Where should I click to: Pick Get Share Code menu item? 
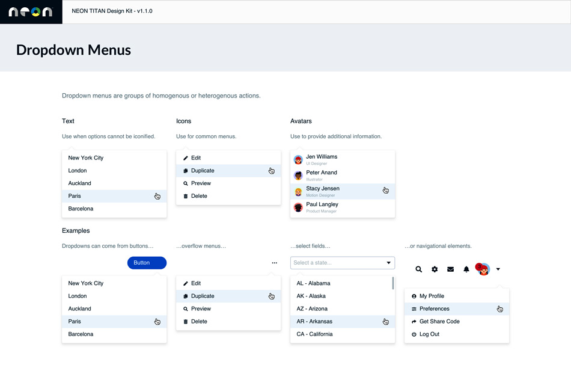439,322
